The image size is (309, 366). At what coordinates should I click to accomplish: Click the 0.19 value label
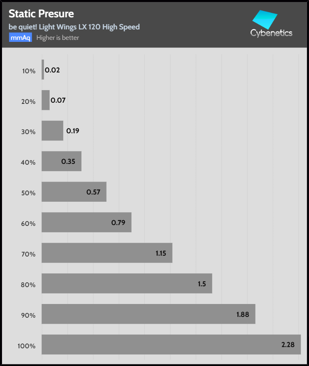pyautogui.click(x=72, y=131)
